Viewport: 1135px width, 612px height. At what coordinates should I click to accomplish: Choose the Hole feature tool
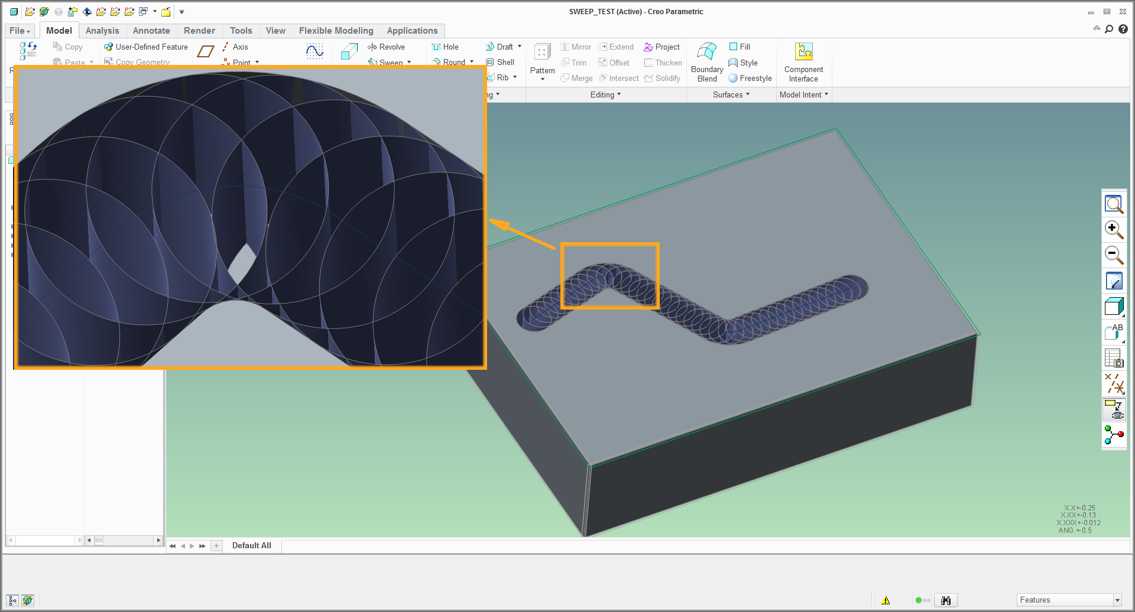[445, 47]
